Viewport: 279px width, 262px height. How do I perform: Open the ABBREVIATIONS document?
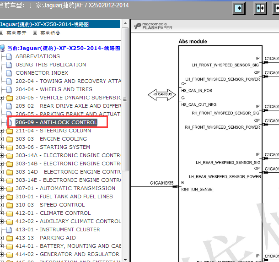(x=38, y=56)
